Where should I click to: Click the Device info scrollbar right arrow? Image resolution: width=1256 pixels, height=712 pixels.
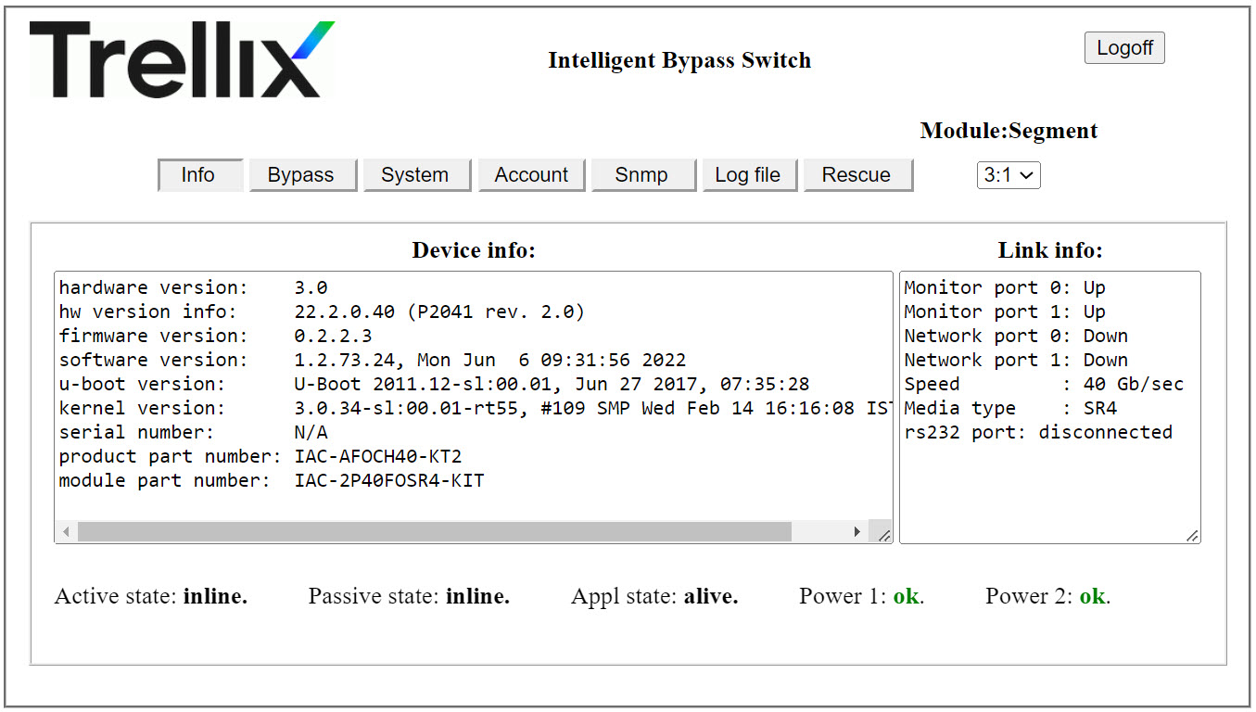tap(856, 532)
